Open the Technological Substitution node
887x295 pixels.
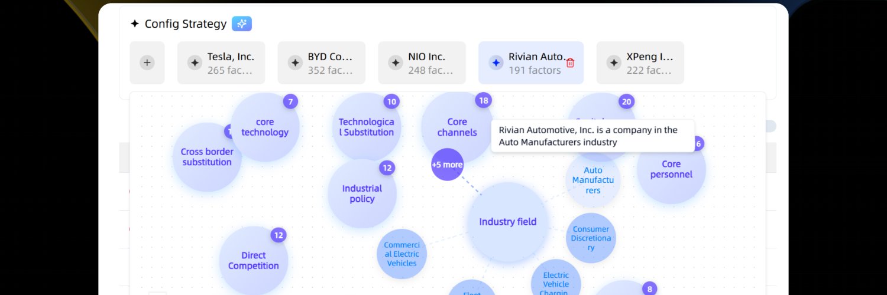click(x=367, y=127)
